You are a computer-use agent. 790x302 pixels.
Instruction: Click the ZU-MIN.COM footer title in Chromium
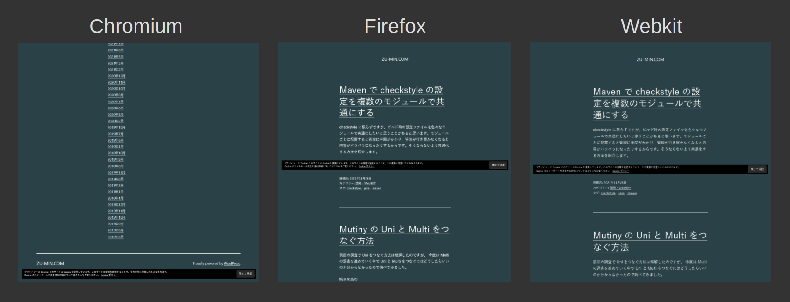(x=50, y=264)
